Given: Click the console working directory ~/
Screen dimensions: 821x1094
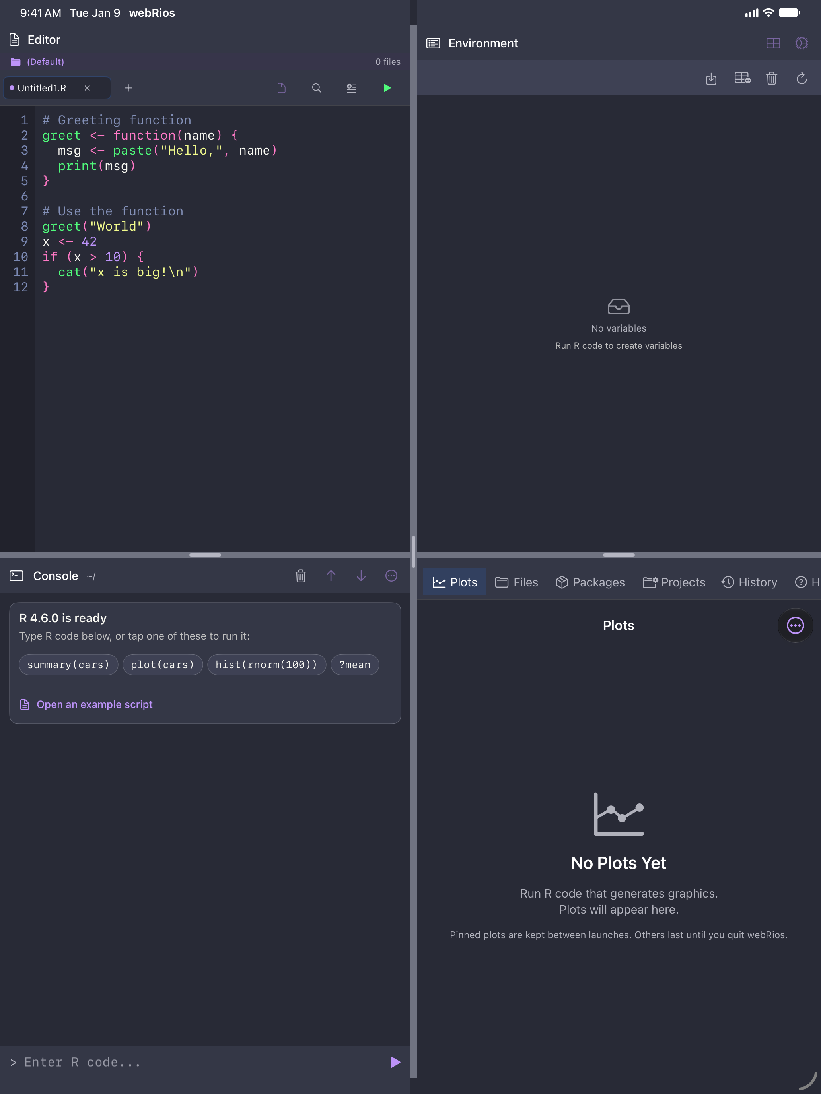Looking at the screenshot, I should click(91, 577).
